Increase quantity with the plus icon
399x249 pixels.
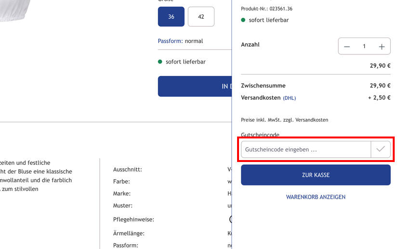382,47
